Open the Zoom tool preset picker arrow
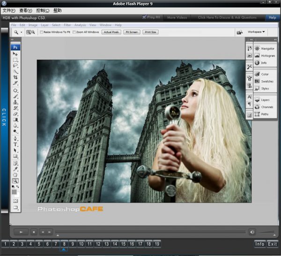This screenshot has width=281, height=256. click(x=22, y=32)
